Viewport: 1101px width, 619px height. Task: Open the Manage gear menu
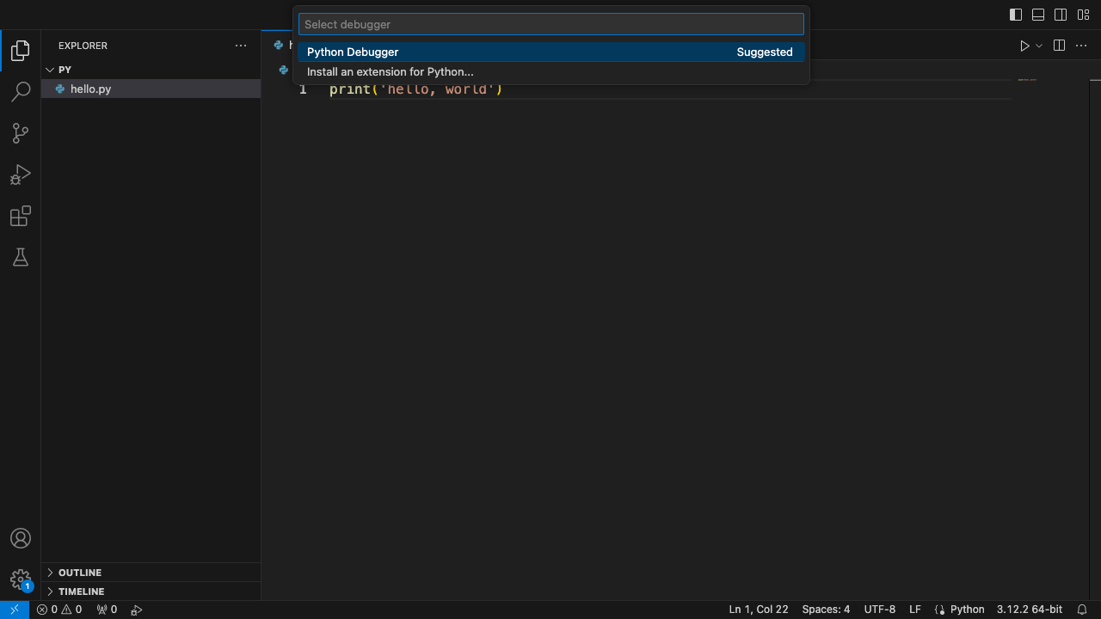[x=21, y=579]
